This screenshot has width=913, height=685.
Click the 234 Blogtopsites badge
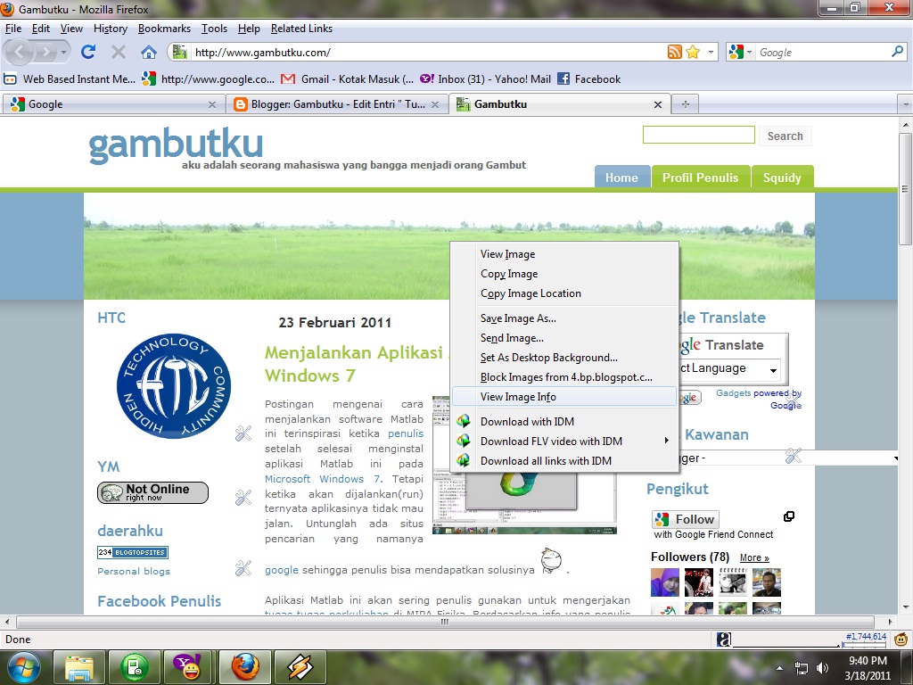click(x=133, y=552)
